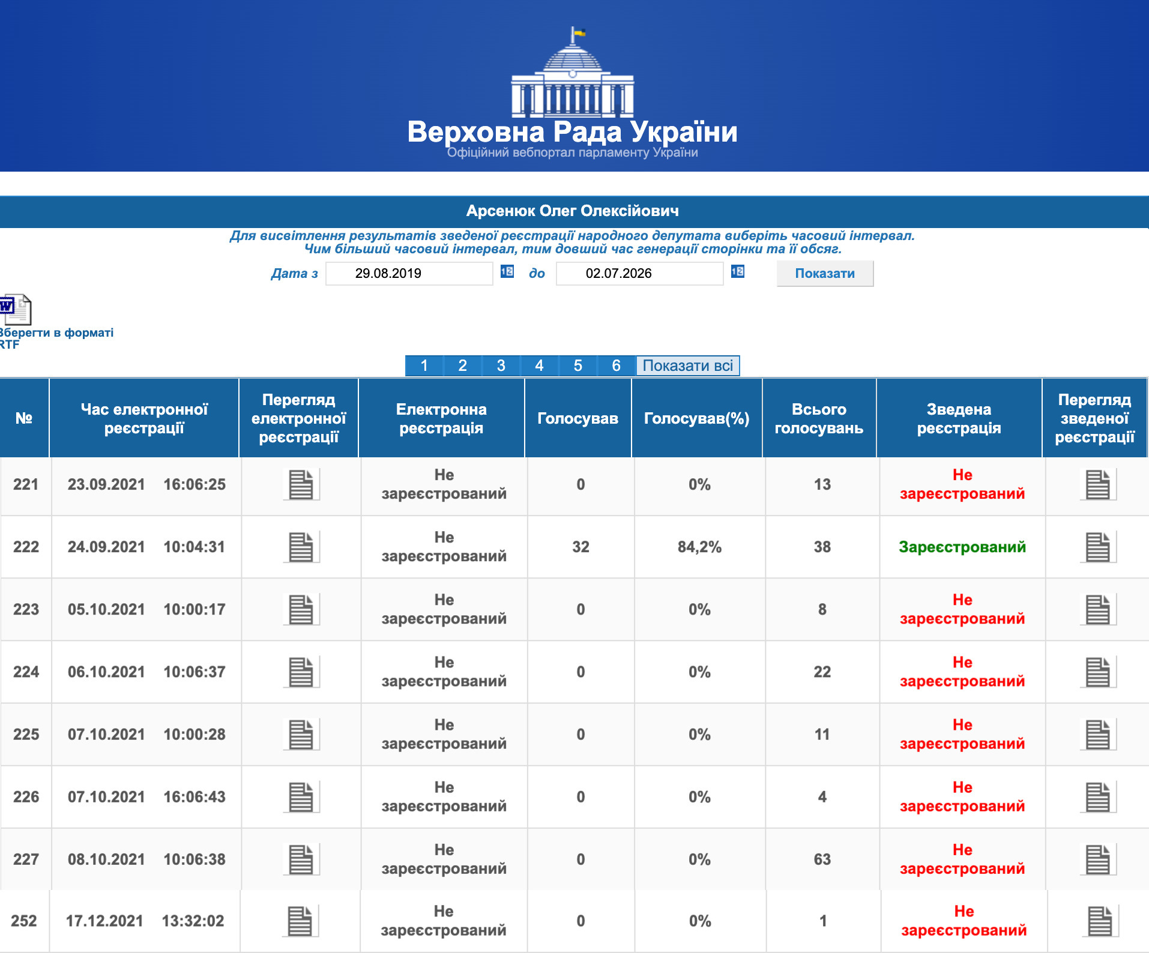View consolidated registration document for row 224

pyautogui.click(x=1098, y=672)
